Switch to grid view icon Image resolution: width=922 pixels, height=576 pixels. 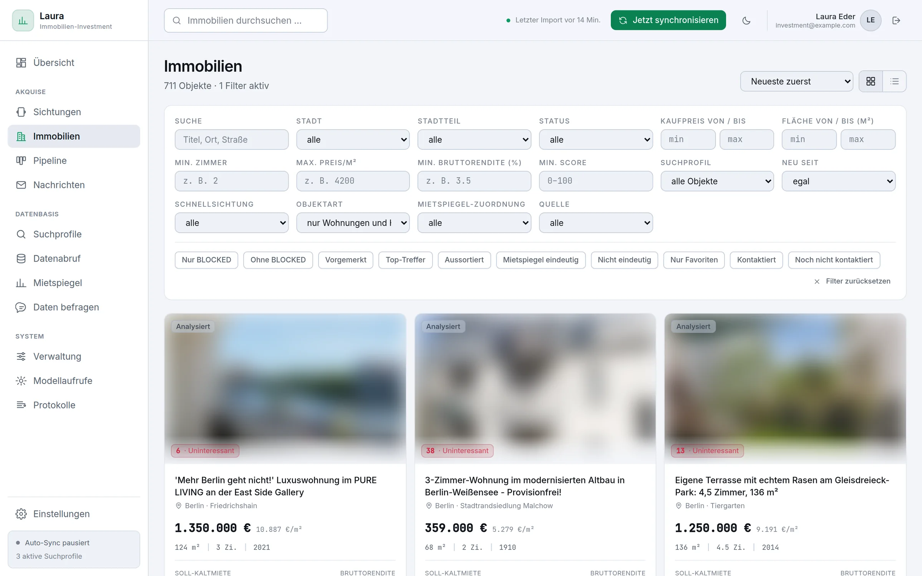871,81
